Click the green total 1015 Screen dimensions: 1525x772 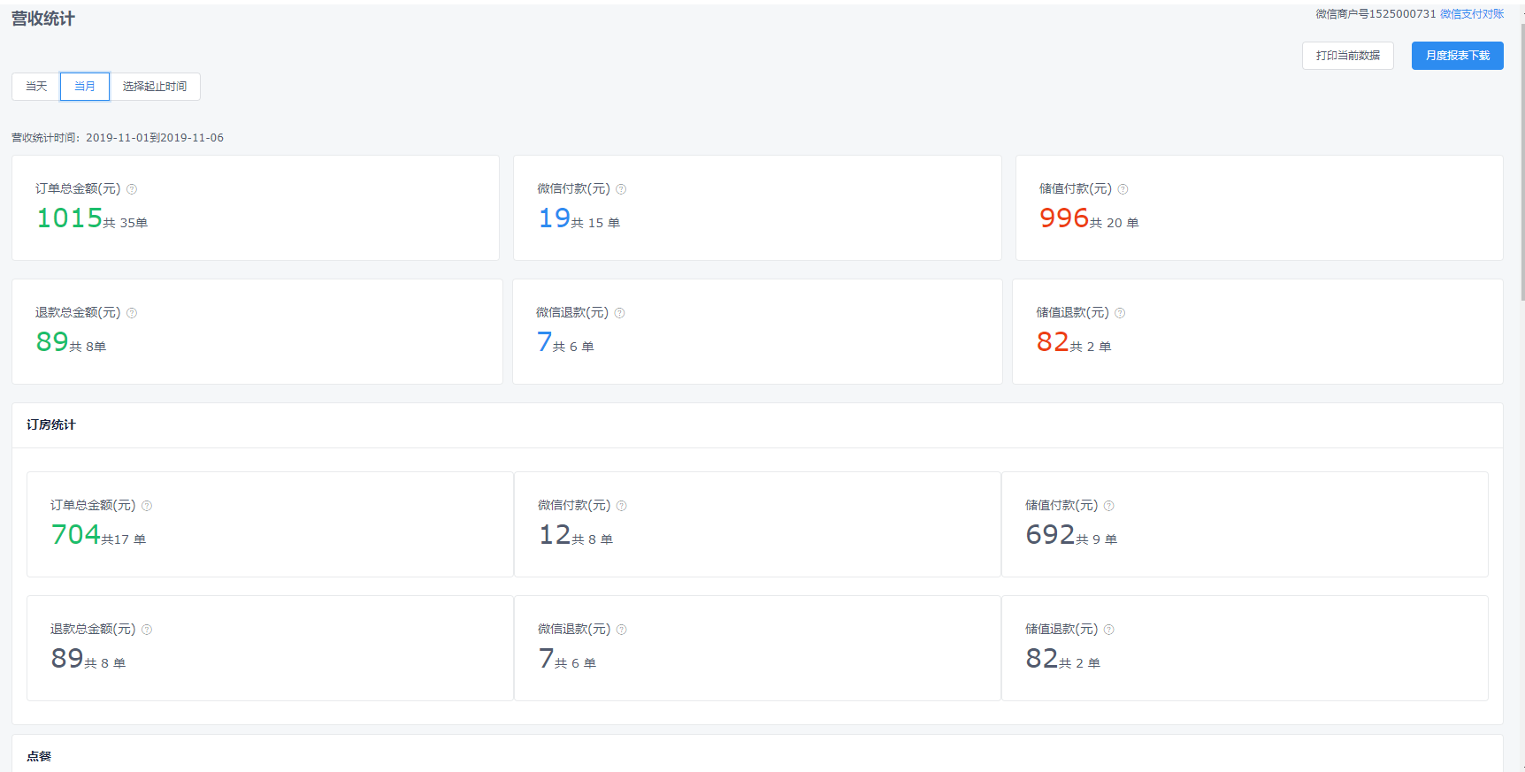70,218
